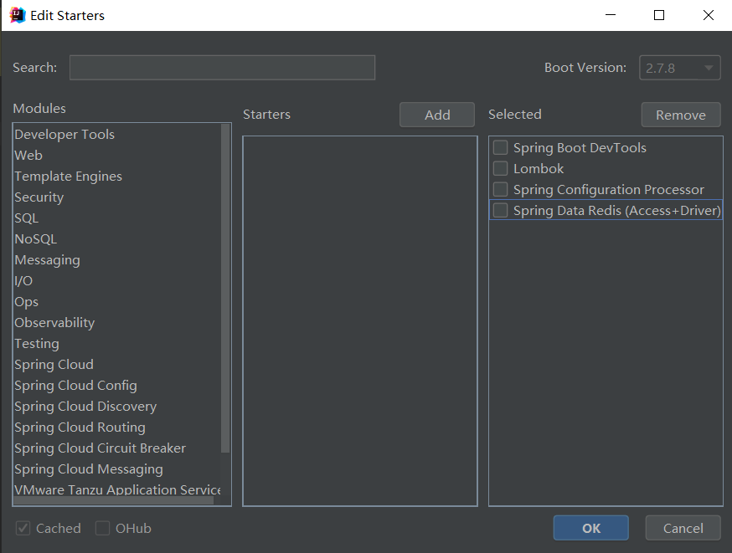
Task: Pick the NoSQL module
Action: [x=116, y=239]
